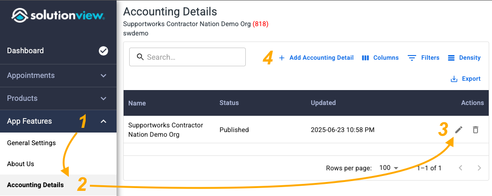
Task: Click Add Accounting Detail button text
Action: (321, 58)
